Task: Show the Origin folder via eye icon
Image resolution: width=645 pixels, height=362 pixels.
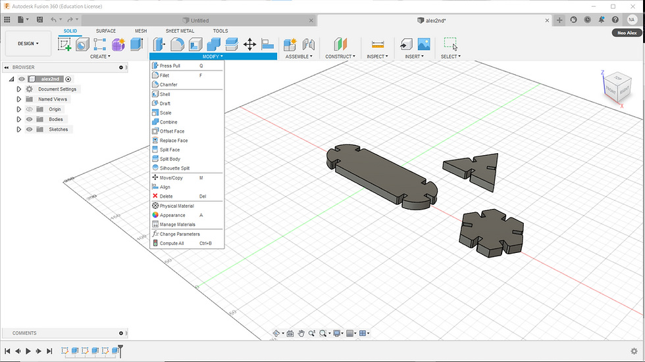Action: [29, 109]
